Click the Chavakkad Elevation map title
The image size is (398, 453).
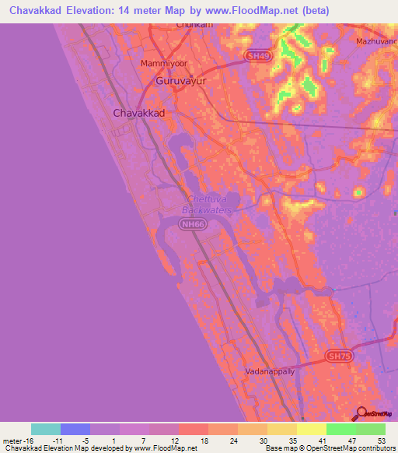(169, 11)
